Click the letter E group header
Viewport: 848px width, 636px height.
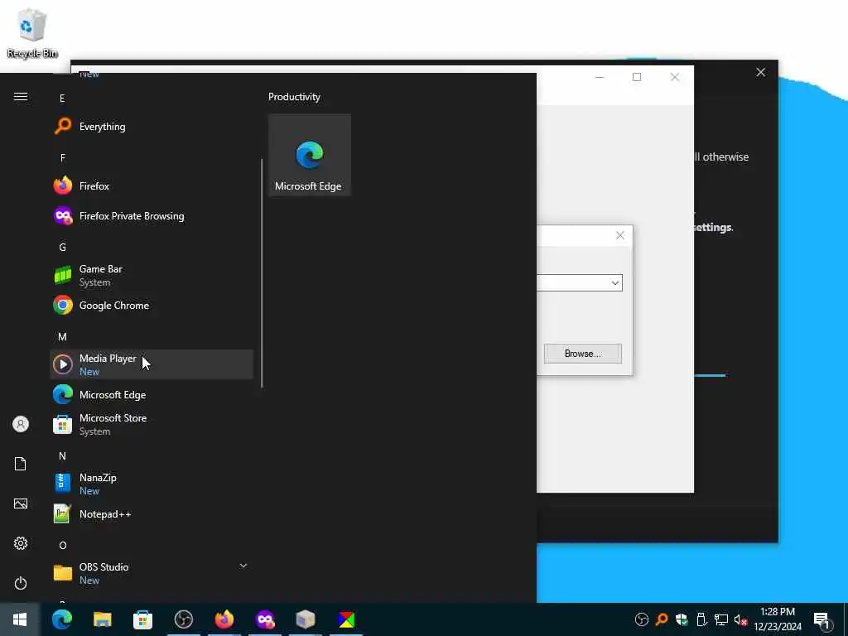(62, 98)
